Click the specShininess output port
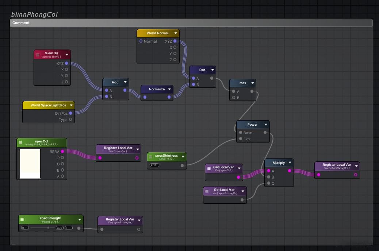379x251 pixels. tap(182, 165)
